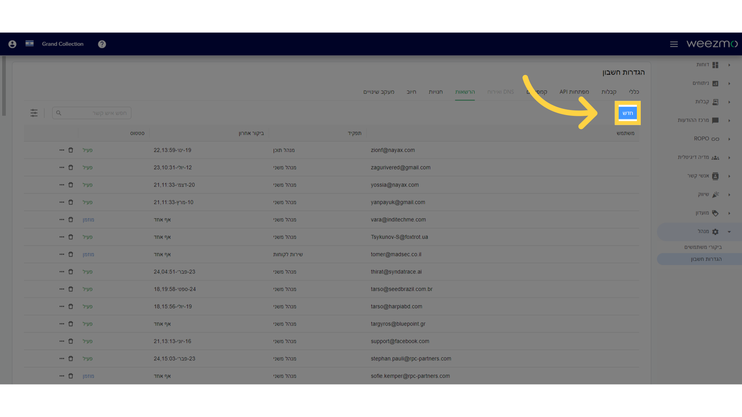Open more options for sofie.kemper@rpc-partners.com

pos(62,376)
